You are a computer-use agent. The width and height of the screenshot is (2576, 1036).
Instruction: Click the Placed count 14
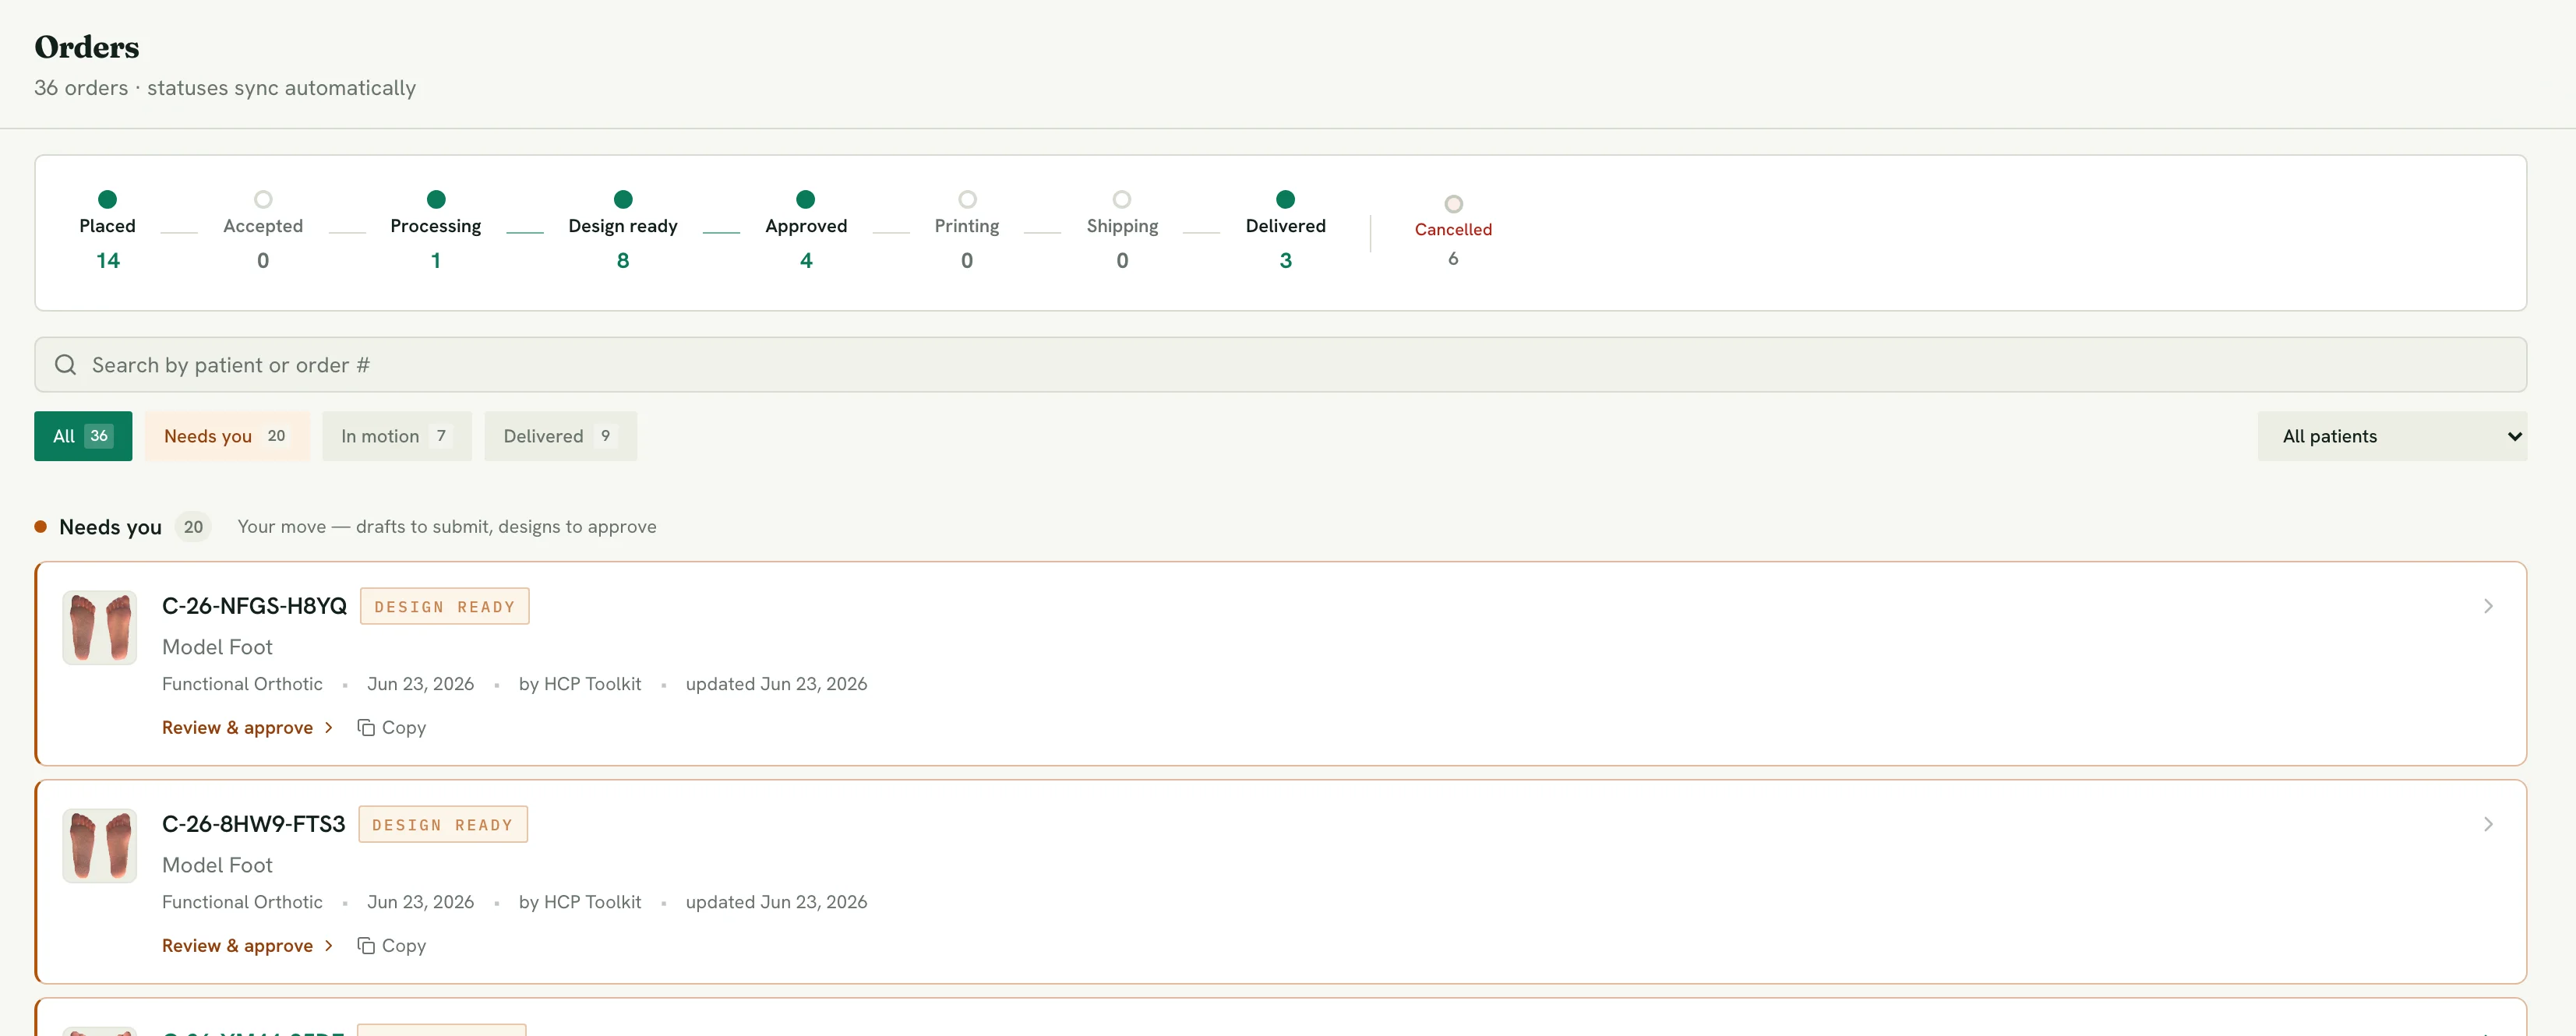coord(107,261)
